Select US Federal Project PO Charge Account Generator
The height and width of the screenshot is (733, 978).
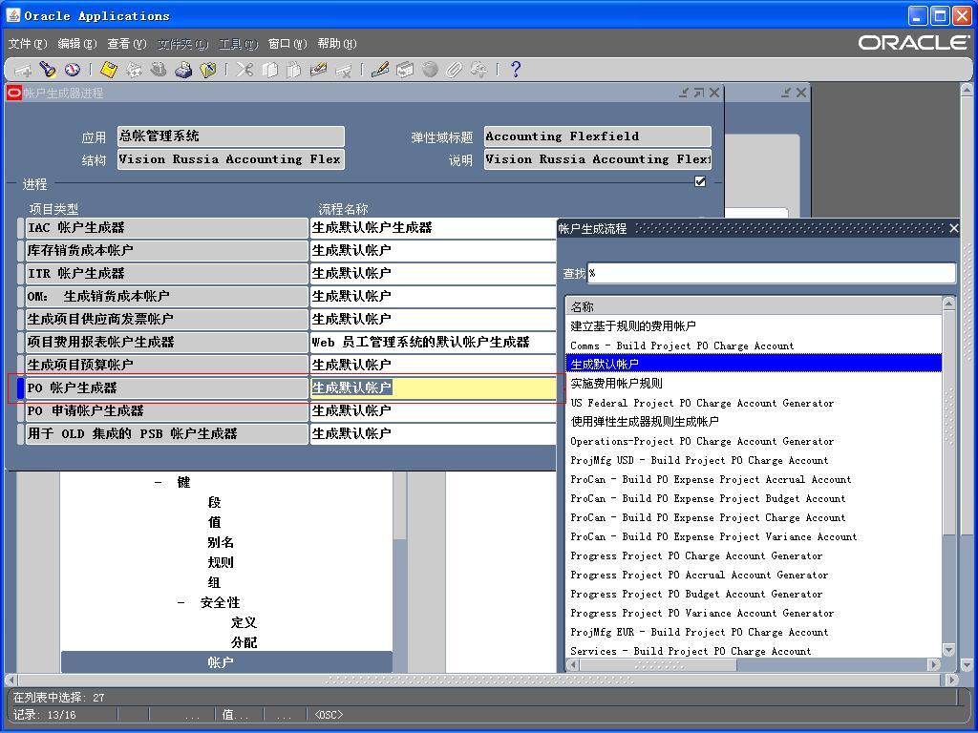point(754,403)
